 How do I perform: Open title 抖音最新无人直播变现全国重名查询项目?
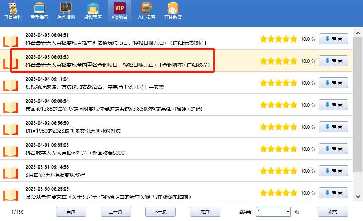(118, 65)
